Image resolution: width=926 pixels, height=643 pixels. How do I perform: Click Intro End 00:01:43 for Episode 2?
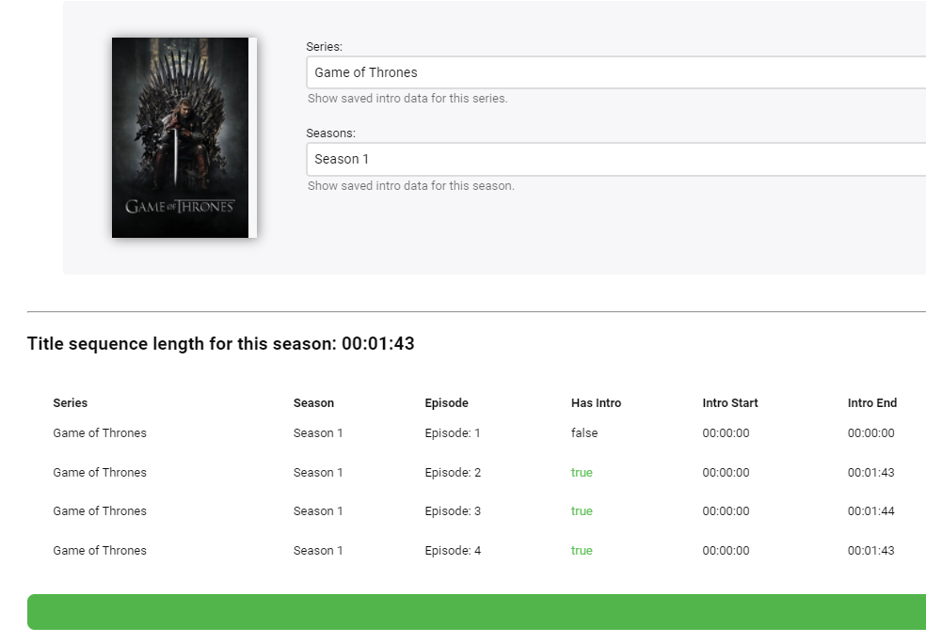pos(871,473)
